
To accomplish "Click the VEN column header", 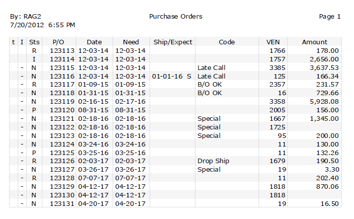I will pos(273,42).
